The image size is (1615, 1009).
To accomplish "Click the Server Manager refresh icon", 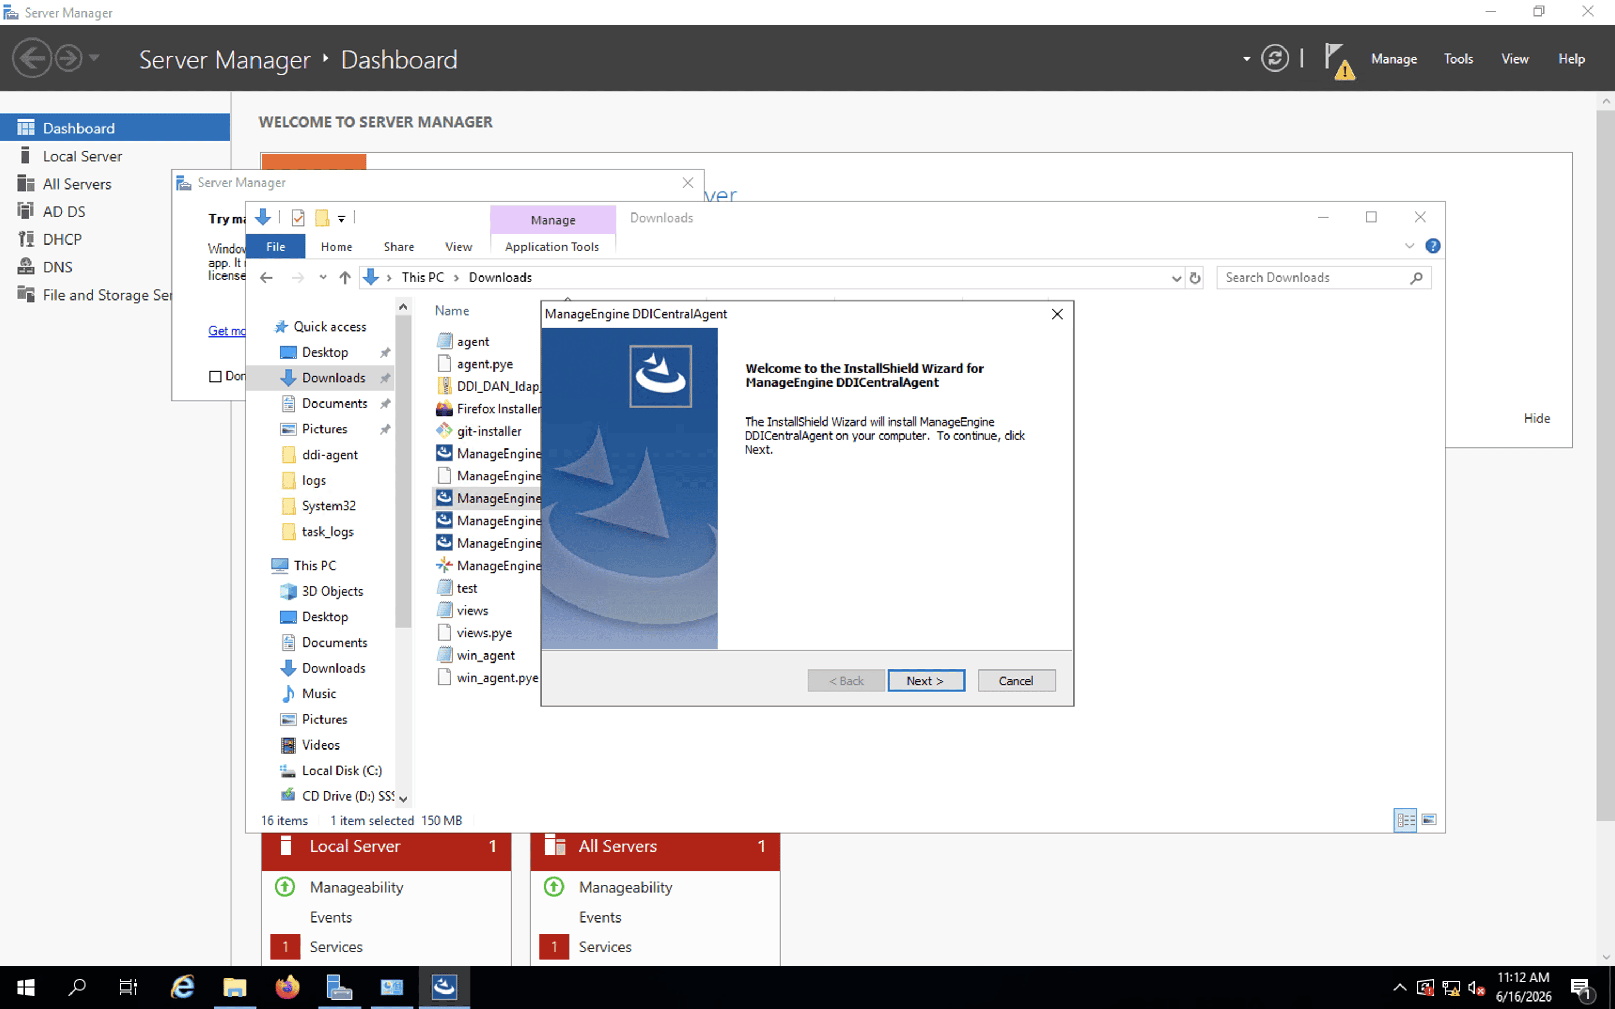I will (1275, 59).
